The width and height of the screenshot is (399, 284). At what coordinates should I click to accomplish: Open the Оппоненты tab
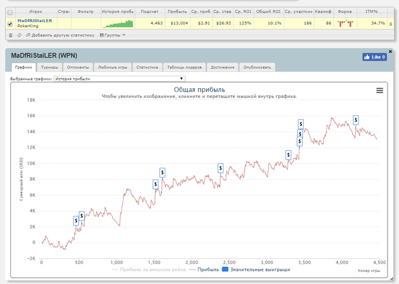click(x=78, y=67)
